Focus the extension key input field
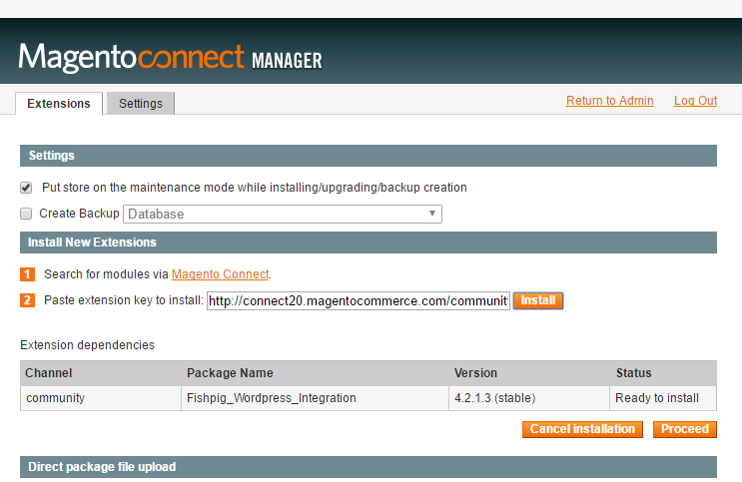 (x=359, y=300)
